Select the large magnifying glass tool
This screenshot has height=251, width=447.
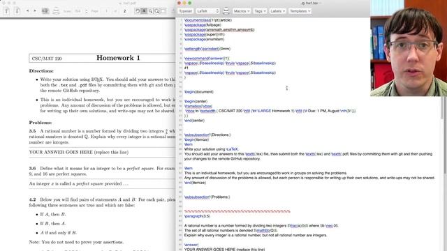[156, 11]
